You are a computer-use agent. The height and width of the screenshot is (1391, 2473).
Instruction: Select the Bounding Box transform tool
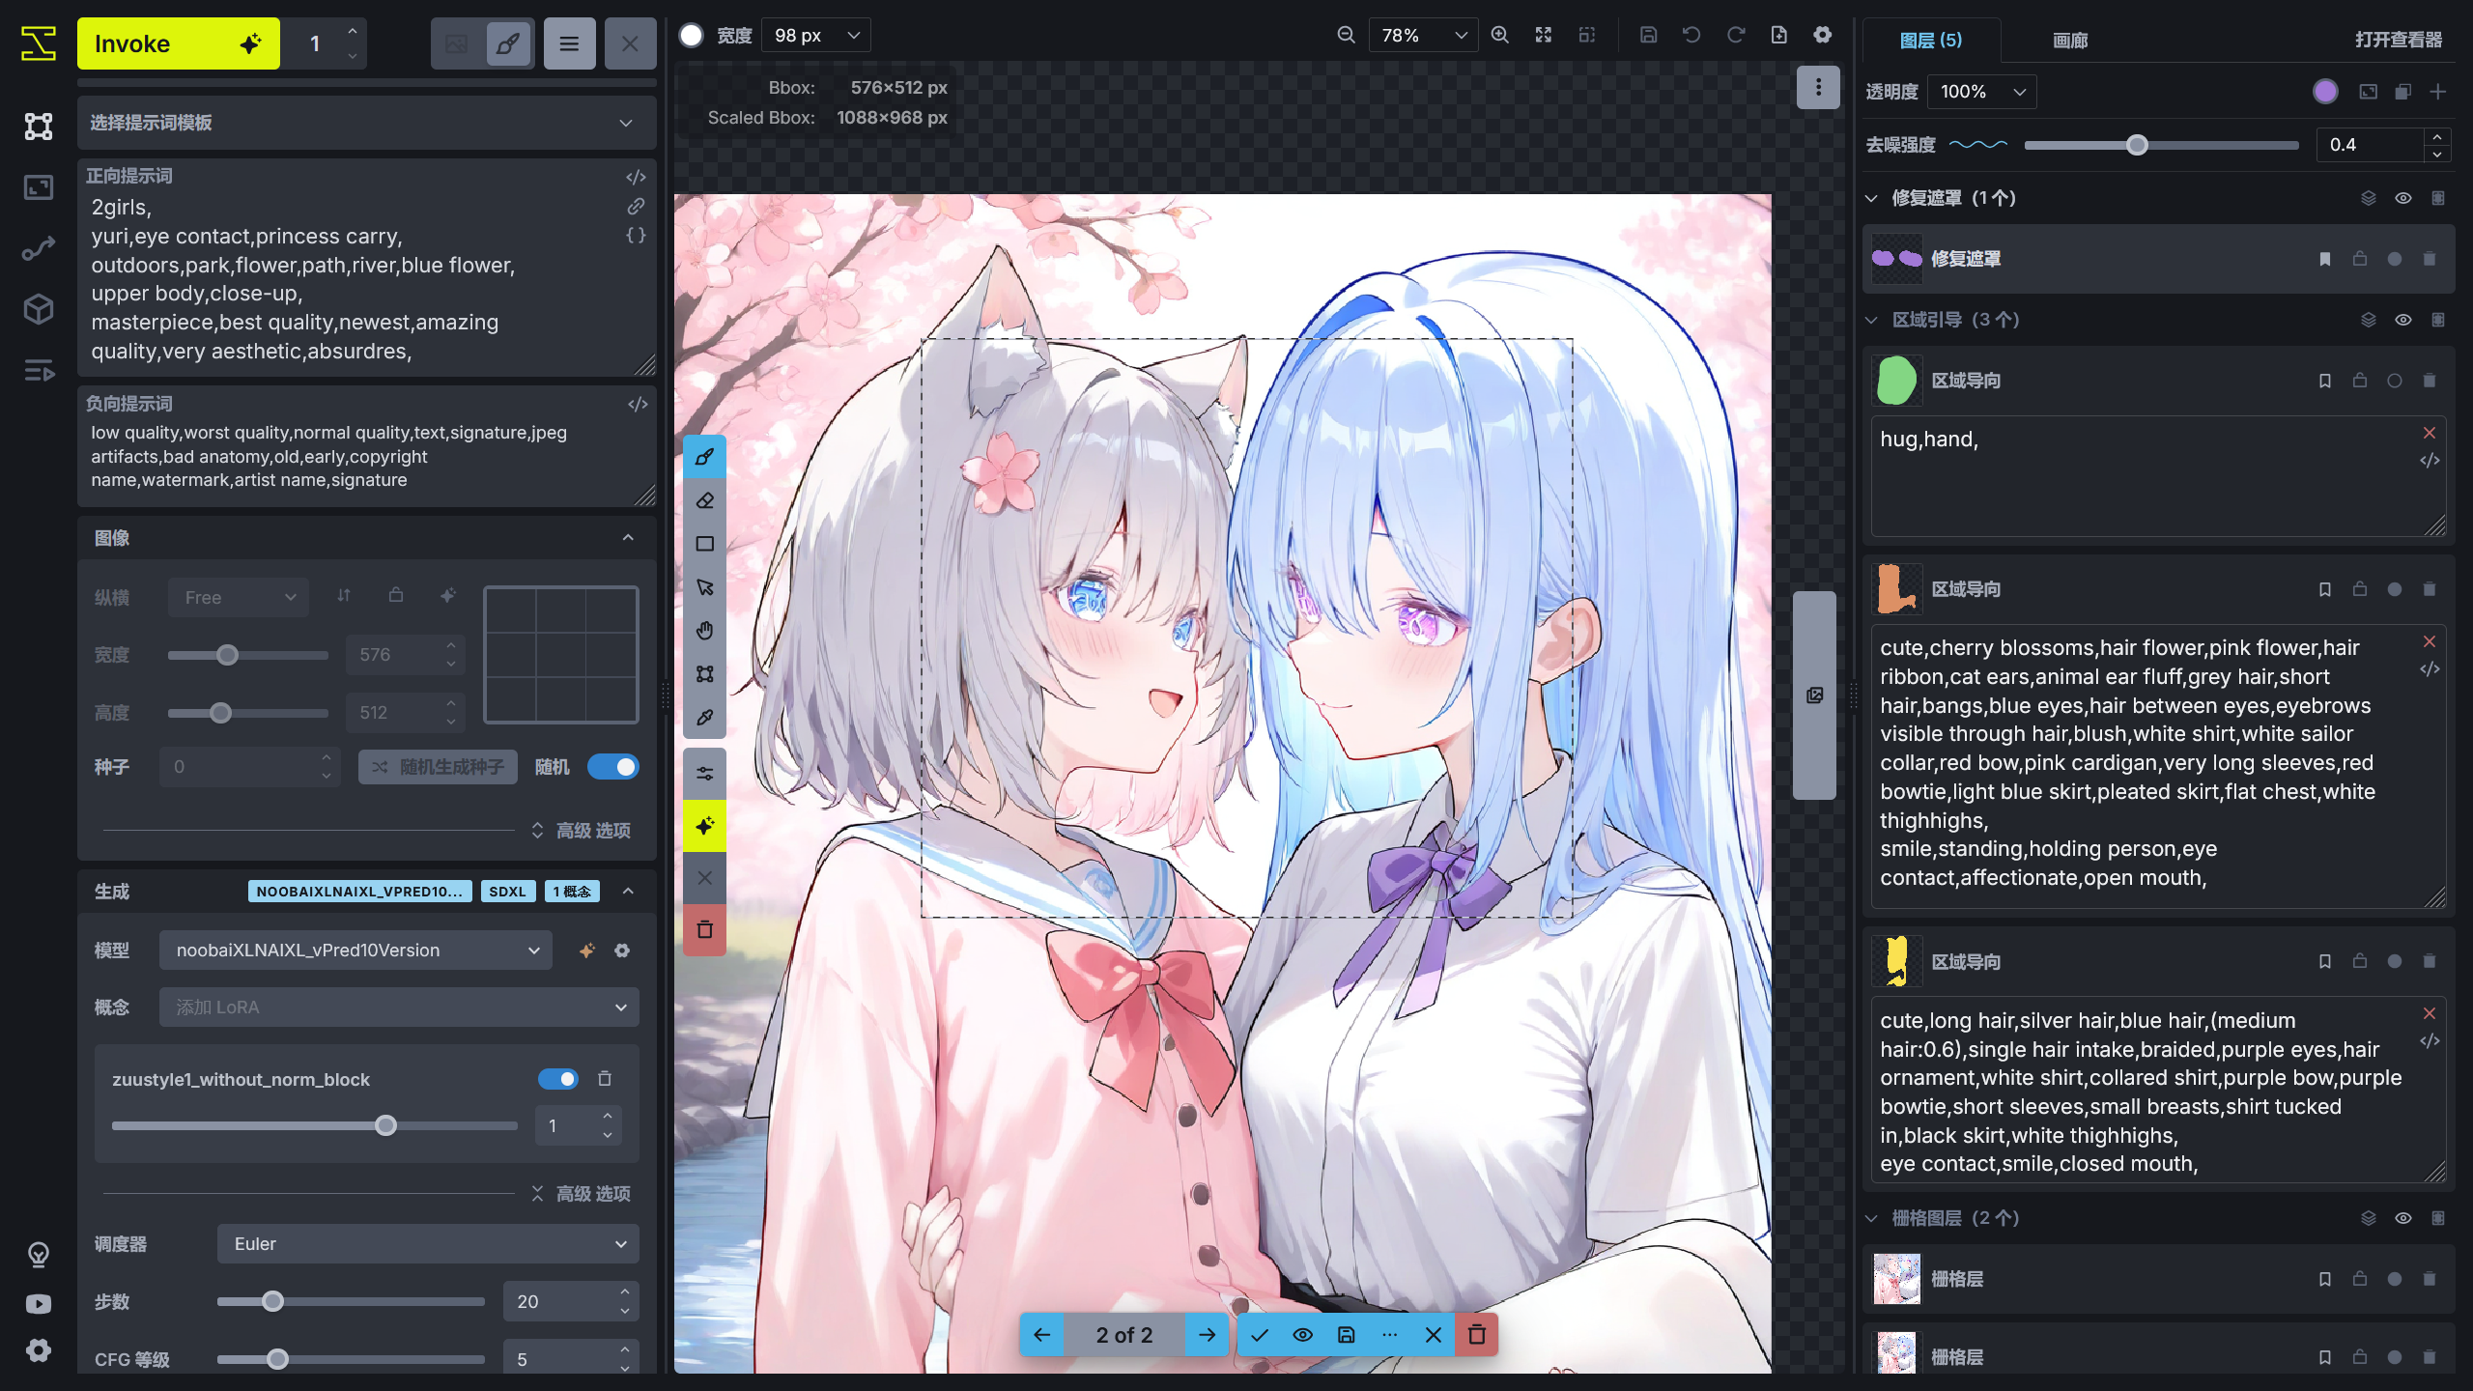tap(704, 673)
